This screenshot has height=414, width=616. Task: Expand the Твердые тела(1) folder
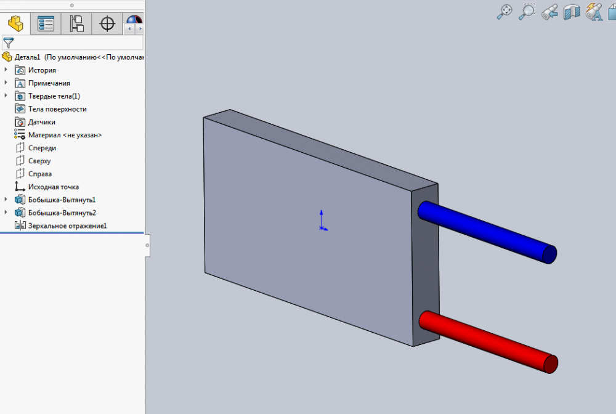tap(6, 96)
